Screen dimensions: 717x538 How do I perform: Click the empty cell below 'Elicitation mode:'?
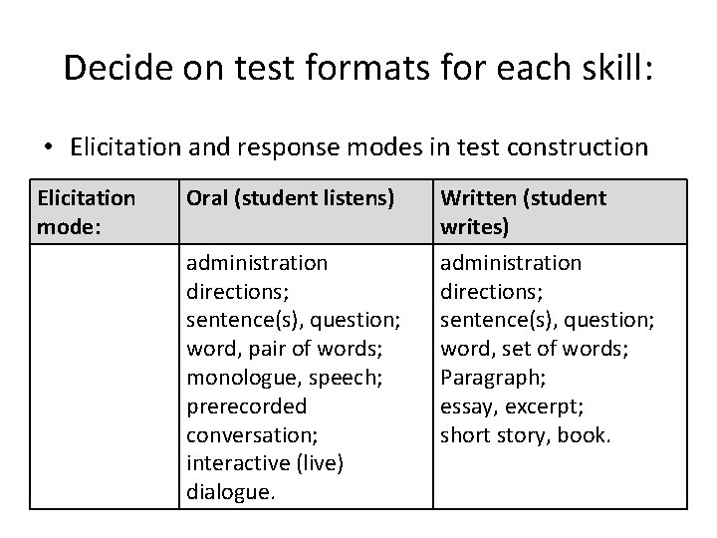105,377
